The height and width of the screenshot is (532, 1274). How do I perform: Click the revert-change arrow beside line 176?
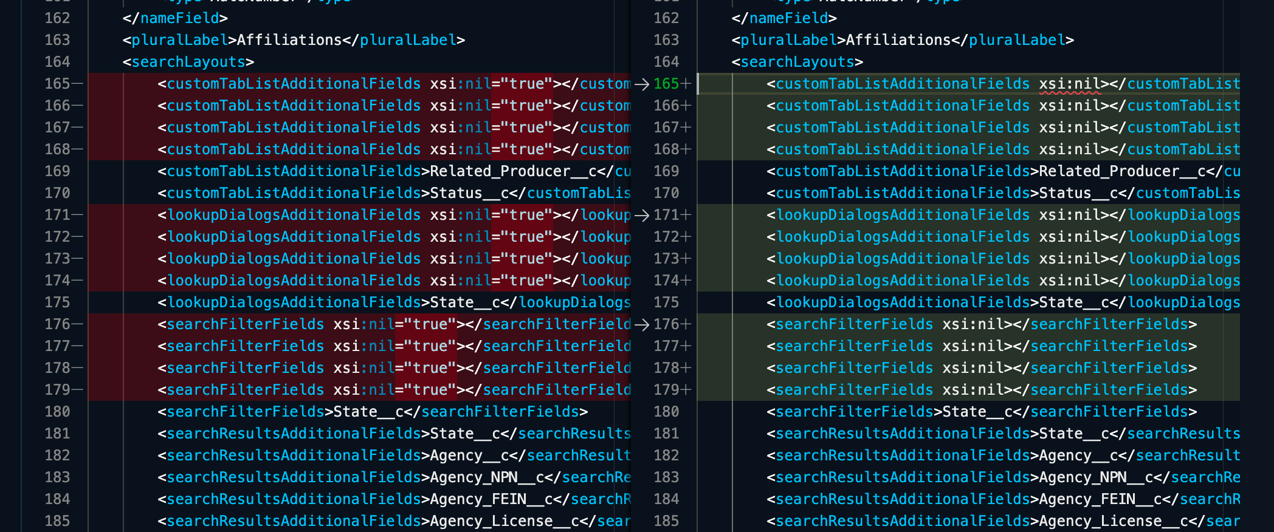coord(642,324)
